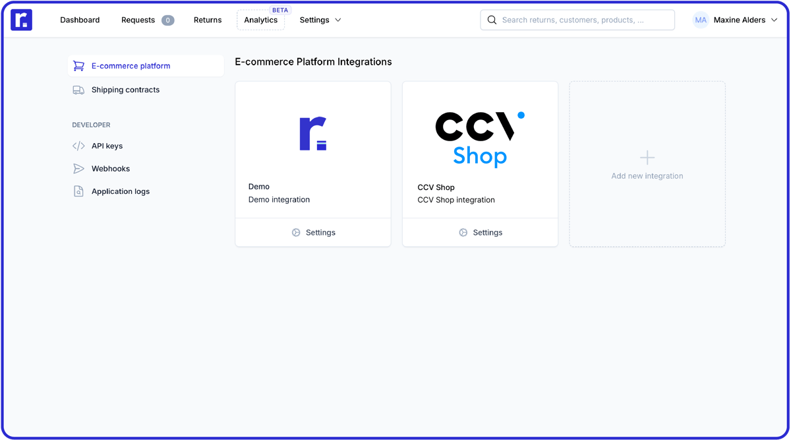This screenshot has width=791, height=440.
Task: Click the MA avatar circle
Action: coord(700,20)
